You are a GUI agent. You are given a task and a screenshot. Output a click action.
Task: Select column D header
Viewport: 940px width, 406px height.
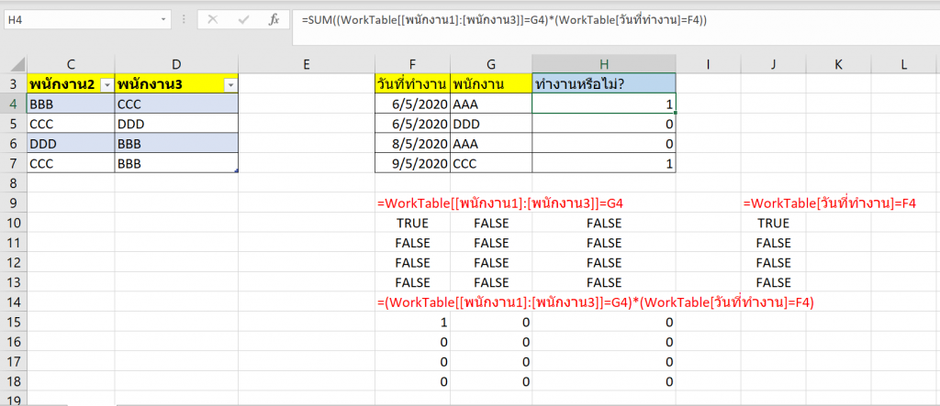[176, 64]
